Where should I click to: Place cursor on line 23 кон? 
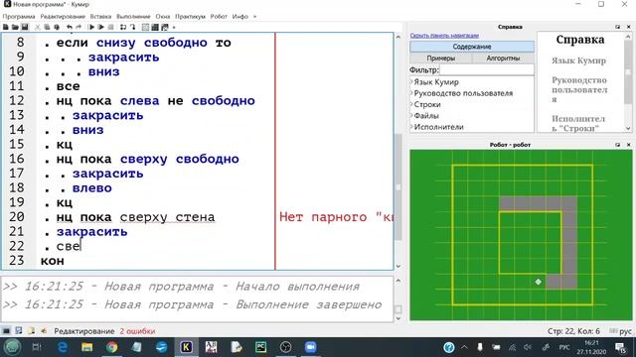click(x=52, y=261)
